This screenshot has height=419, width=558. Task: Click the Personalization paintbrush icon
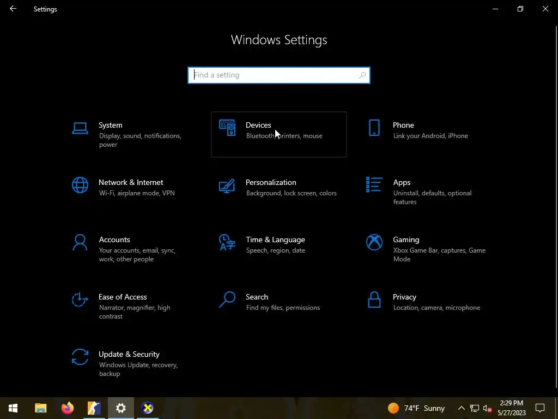tap(227, 185)
